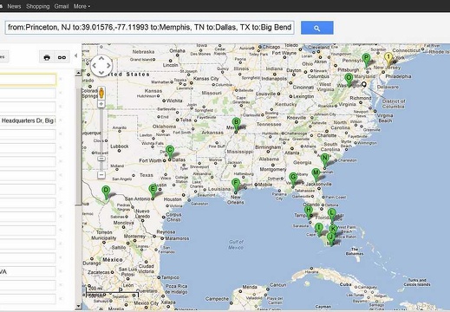Image resolution: width=450 pixels, height=312 pixels.
Task: Click the Charlotte label on the map
Action: coord(327,135)
